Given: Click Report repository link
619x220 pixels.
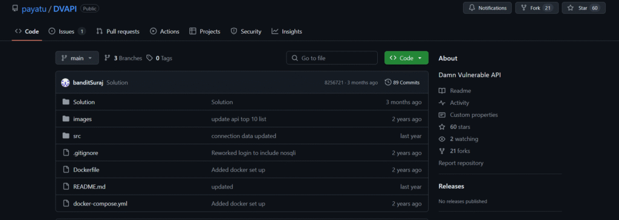Looking at the screenshot, I should tap(461, 163).
